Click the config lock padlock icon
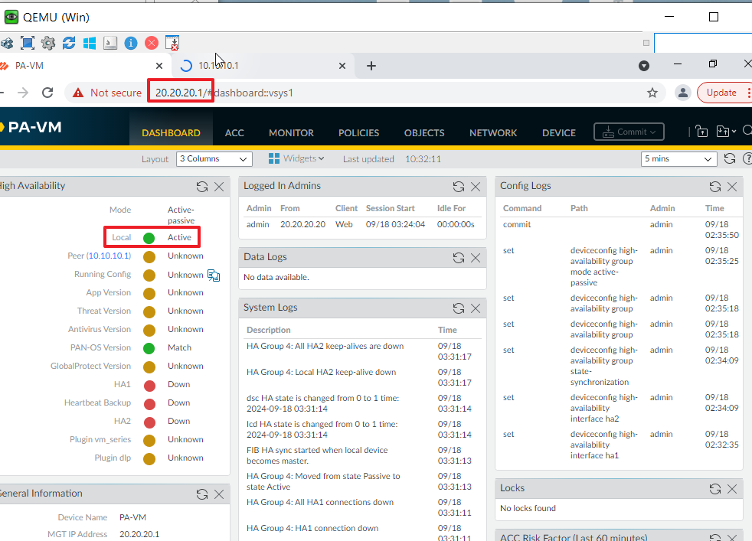752x541 pixels. 701,132
